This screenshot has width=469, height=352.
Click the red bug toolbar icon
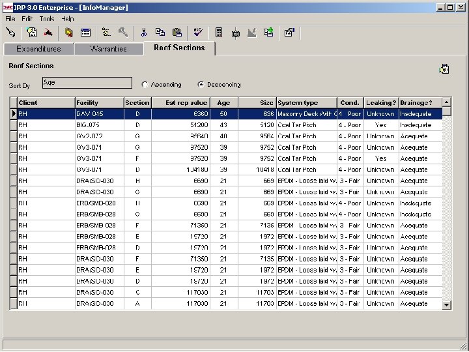point(48,32)
